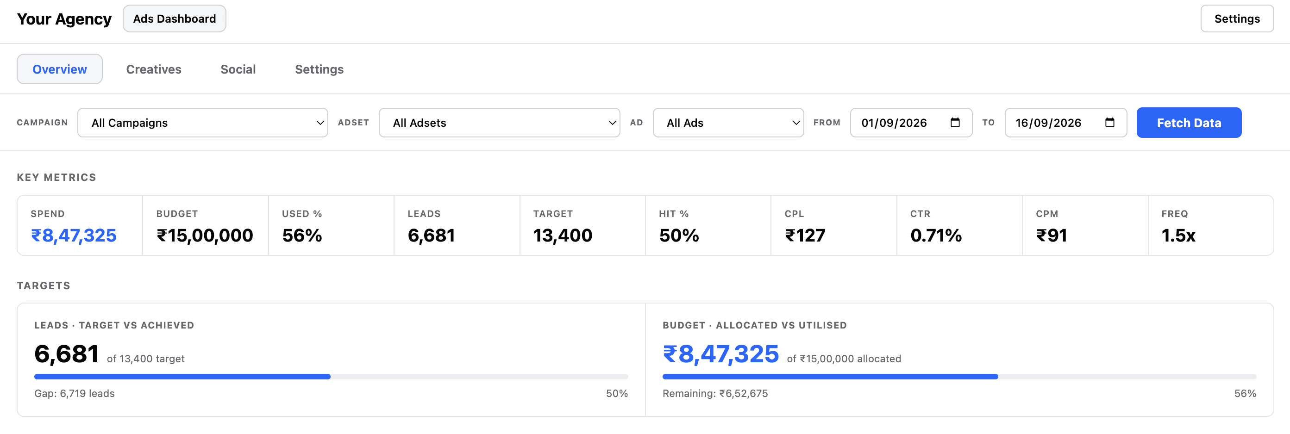This screenshot has width=1290, height=434.
Task: Select the Budget value ₹15,00,000
Action: [205, 235]
